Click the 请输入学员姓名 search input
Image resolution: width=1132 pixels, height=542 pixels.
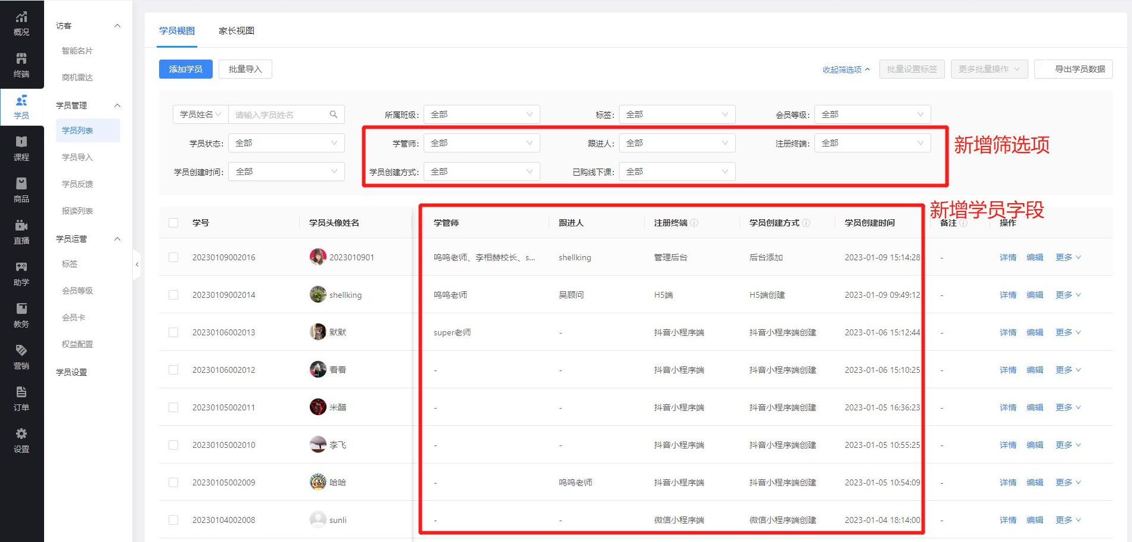pyautogui.click(x=280, y=114)
